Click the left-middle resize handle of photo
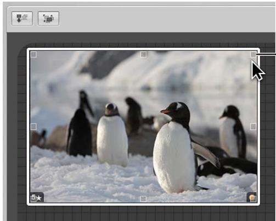The width and height of the screenshot is (276, 221). (33, 127)
